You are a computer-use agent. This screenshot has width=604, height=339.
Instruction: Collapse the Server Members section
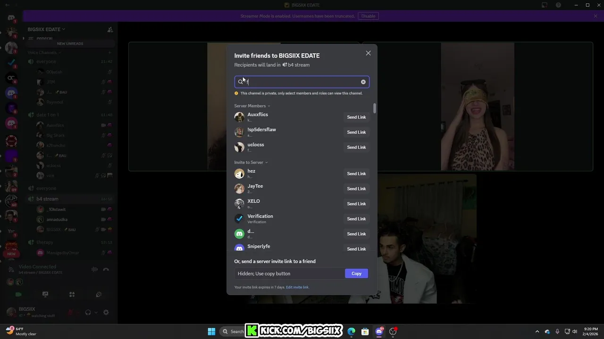(x=252, y=106)
